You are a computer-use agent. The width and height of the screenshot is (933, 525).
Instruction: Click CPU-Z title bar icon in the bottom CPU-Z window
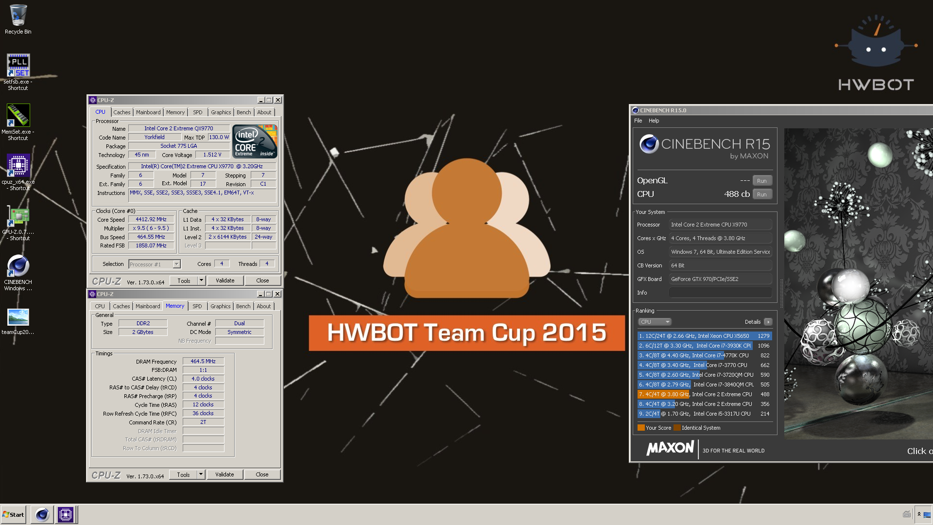[92, 294]
